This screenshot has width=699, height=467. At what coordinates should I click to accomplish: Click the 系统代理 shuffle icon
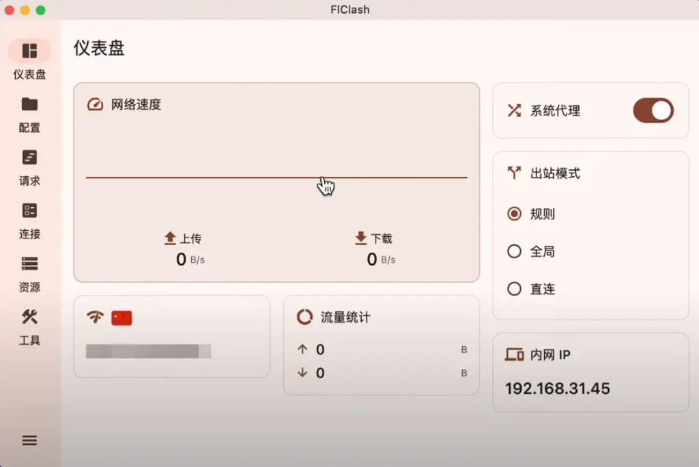(x=514, y=110)
